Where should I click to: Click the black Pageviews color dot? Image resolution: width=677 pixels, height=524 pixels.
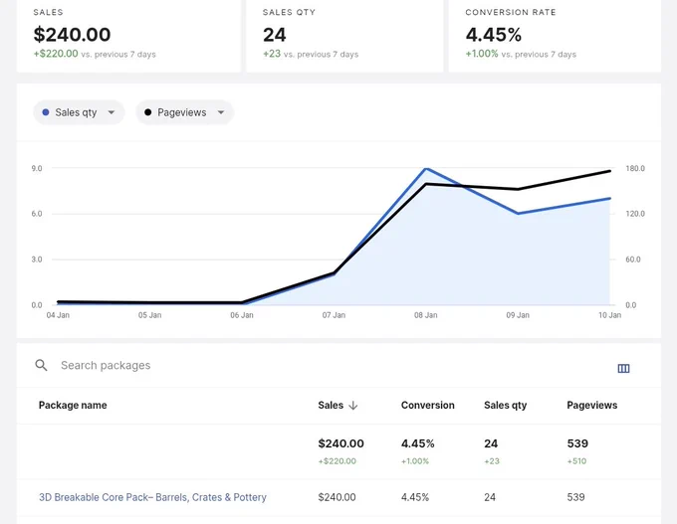tap(147, 112)
